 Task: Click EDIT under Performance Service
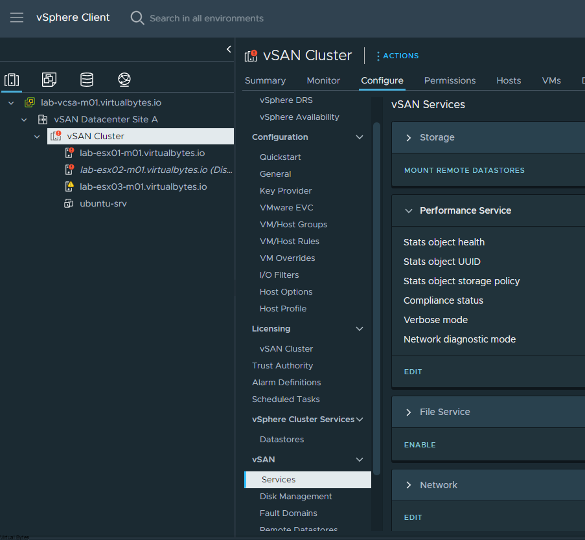click(413, 372)
